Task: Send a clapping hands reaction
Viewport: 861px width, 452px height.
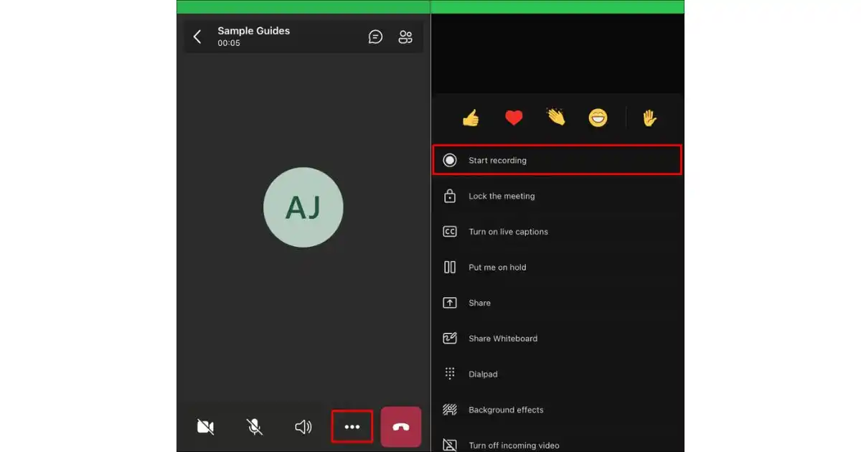Action: pos(556,118)
